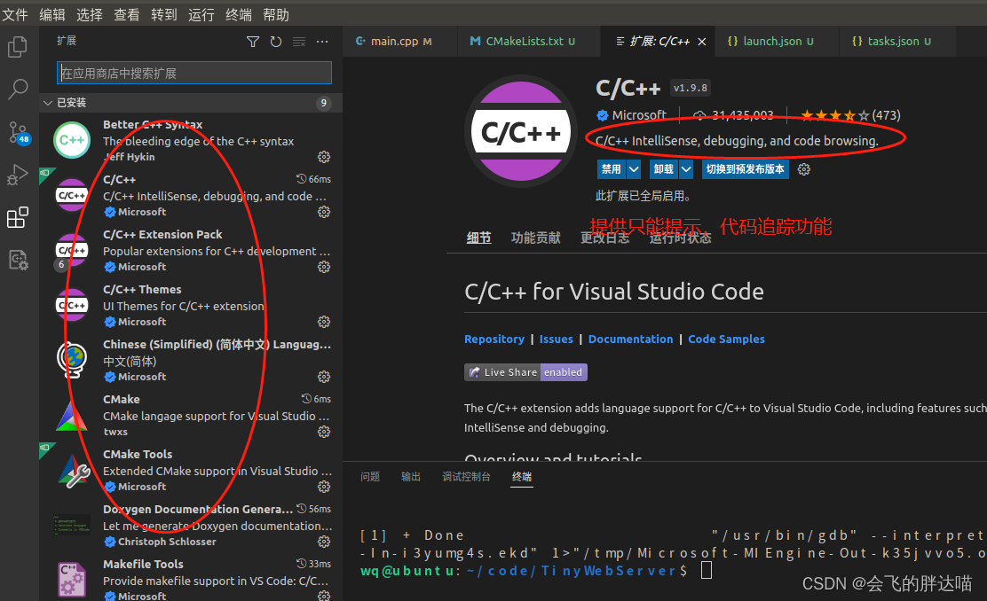Open the Documentation link
Screen dimensions: 987x601
pos(631,339)
